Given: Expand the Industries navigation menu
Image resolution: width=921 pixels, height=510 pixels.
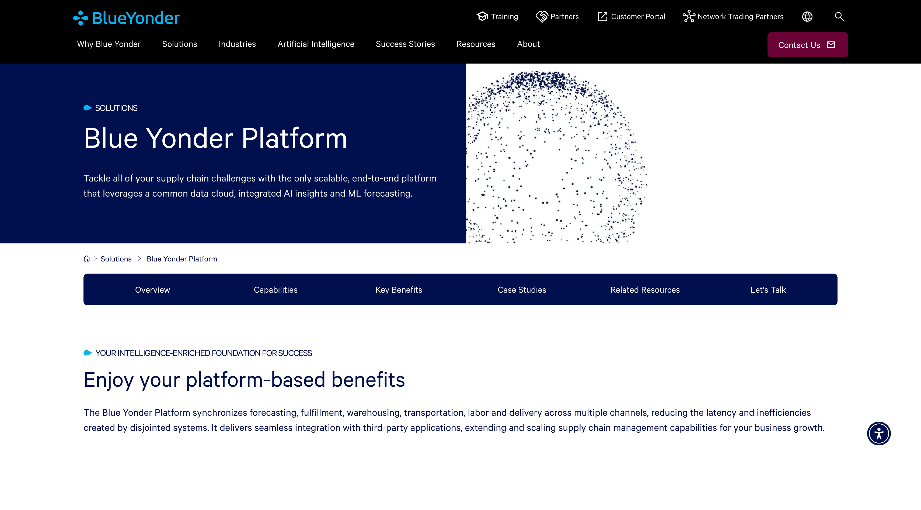Looking at the screenshot, I should coord(237,44).
